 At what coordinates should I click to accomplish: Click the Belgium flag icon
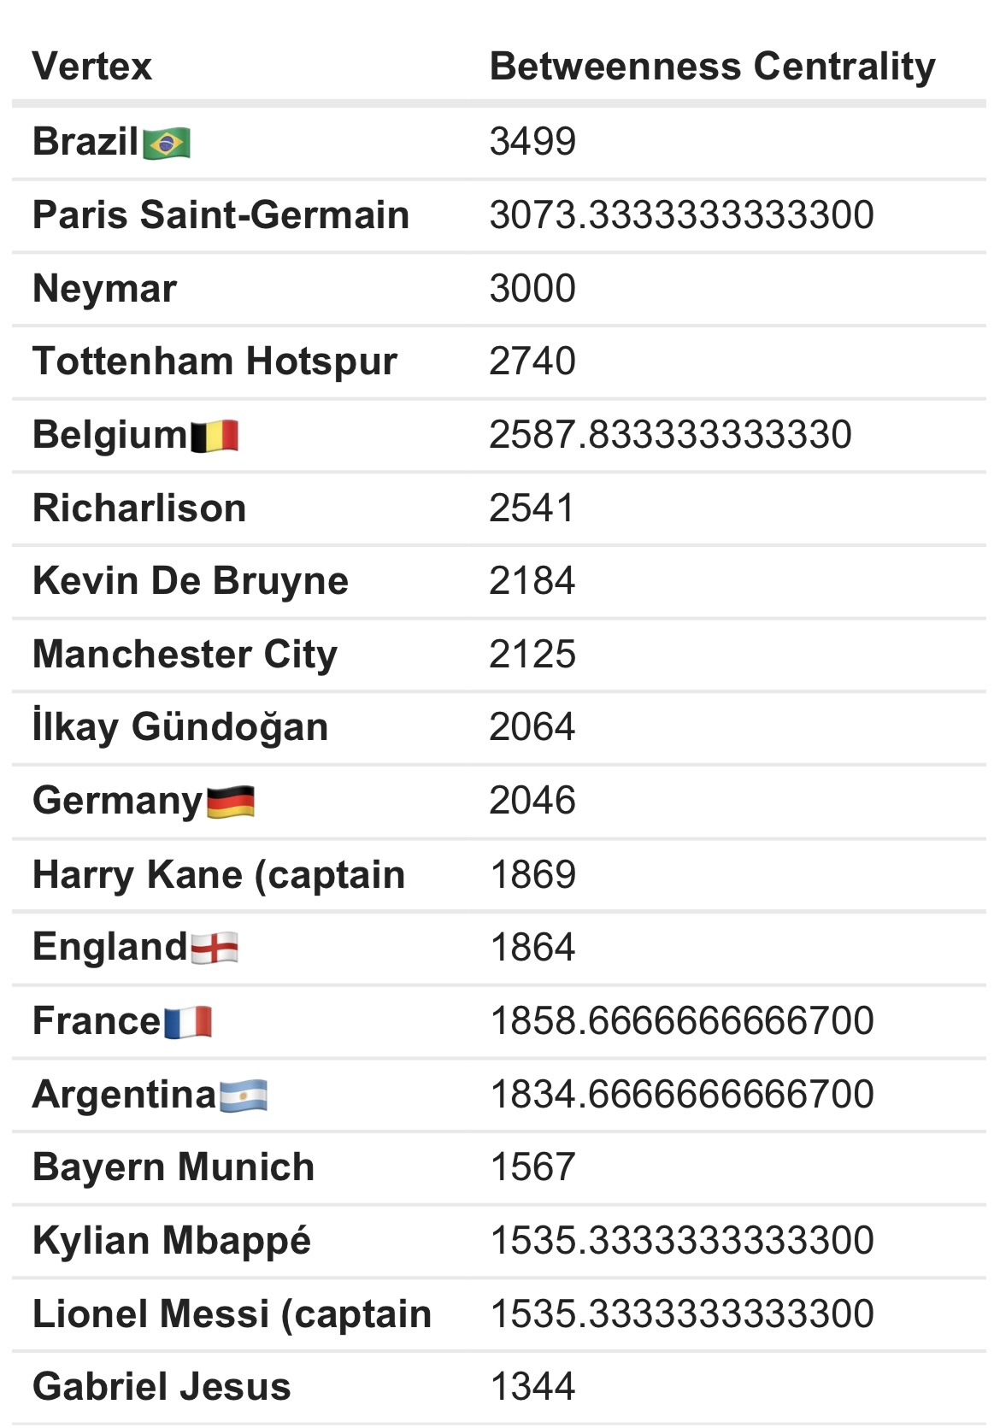(214, 436)
